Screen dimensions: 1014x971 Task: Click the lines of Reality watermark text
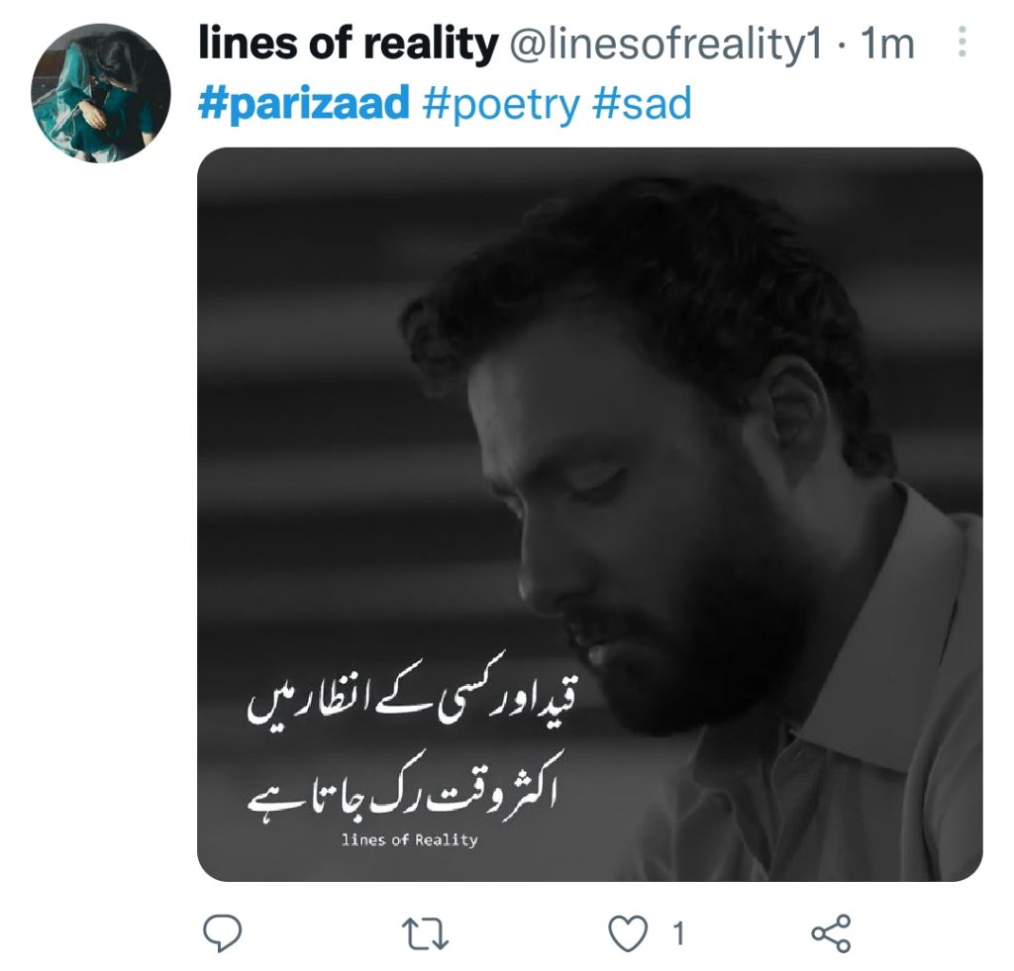point(409,839)
